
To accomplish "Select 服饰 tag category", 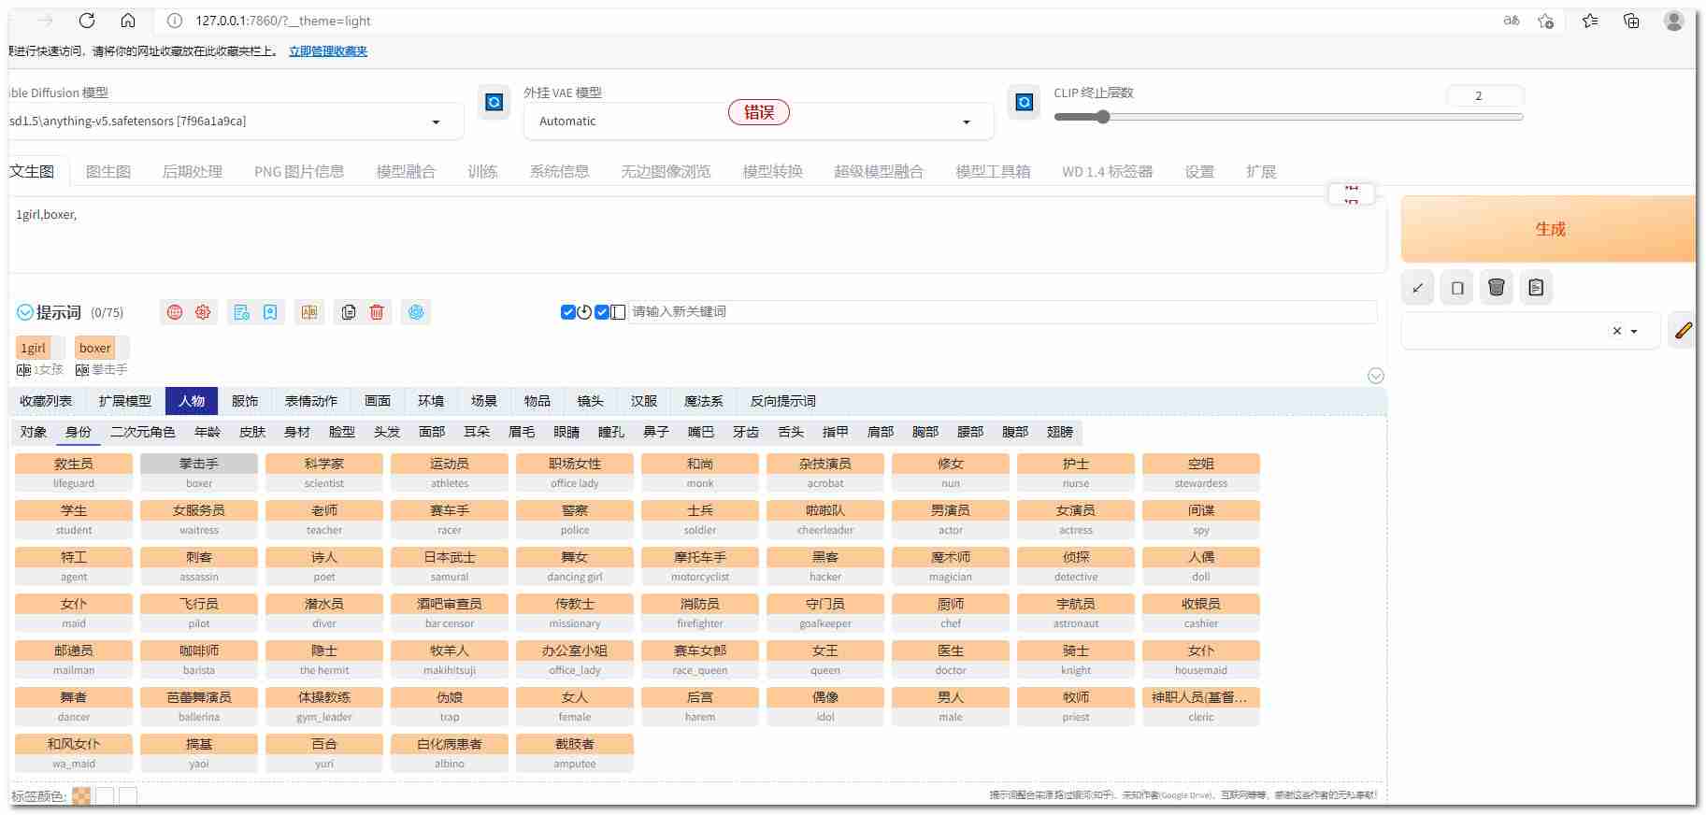I will pos(245,401).
